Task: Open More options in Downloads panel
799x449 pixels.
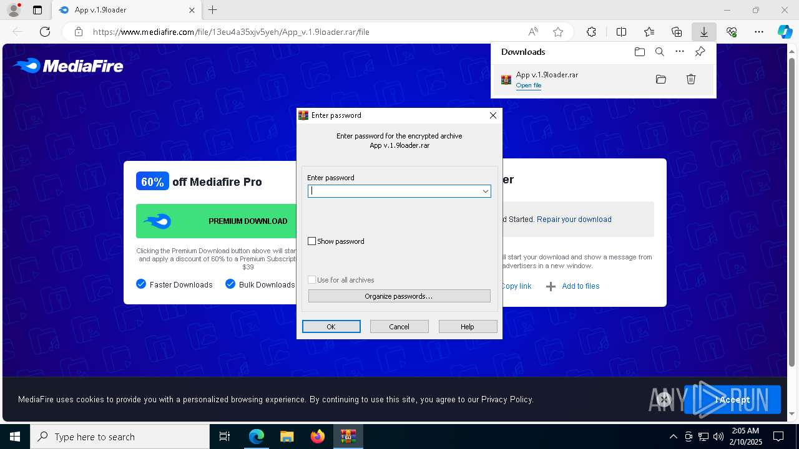Action: [680, 52]
